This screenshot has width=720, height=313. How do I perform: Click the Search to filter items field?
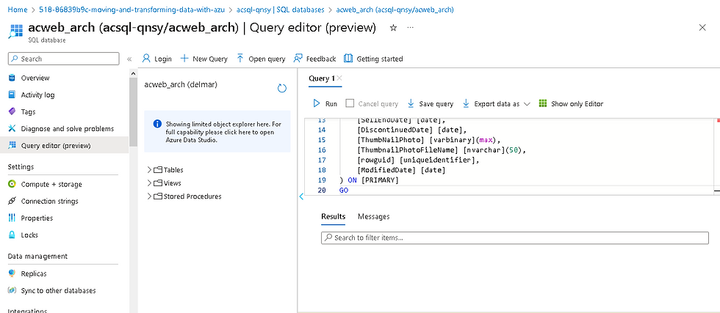point(514,237)
